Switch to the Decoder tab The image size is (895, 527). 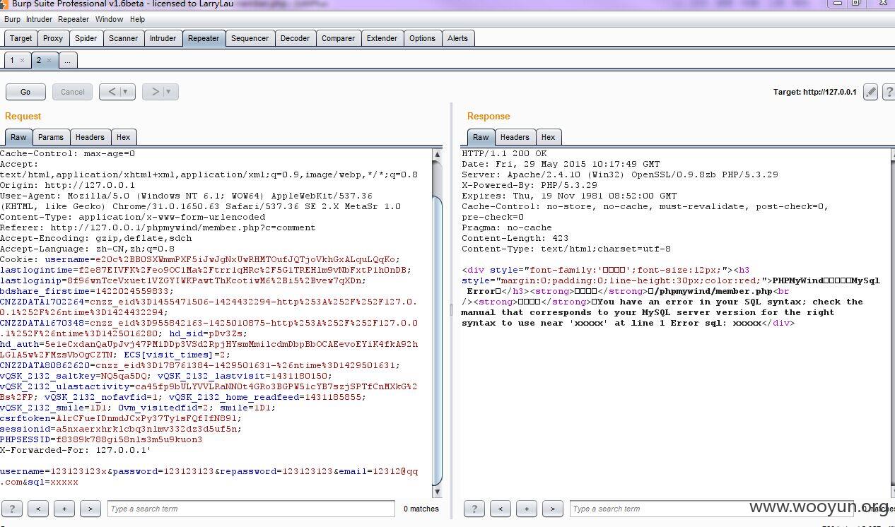(295, 38)
